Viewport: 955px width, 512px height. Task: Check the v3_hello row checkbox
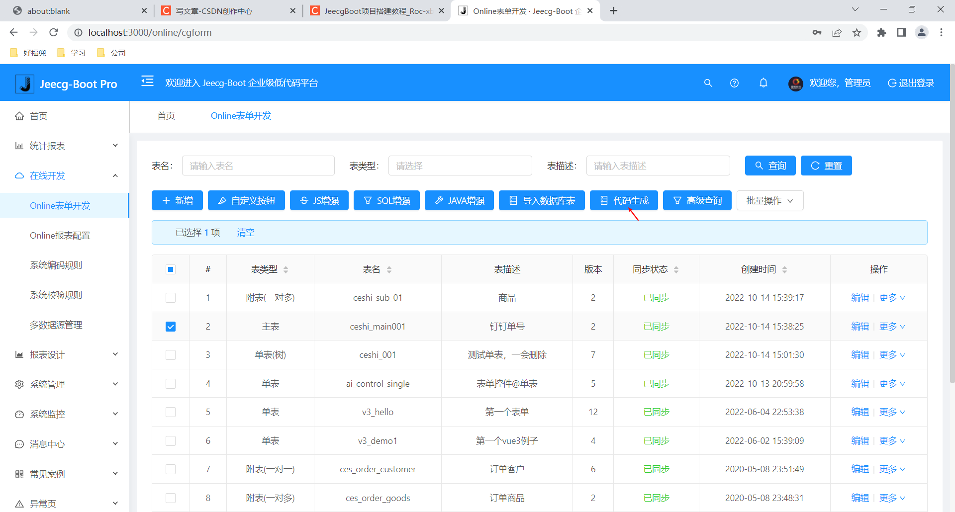pos(171,412)
